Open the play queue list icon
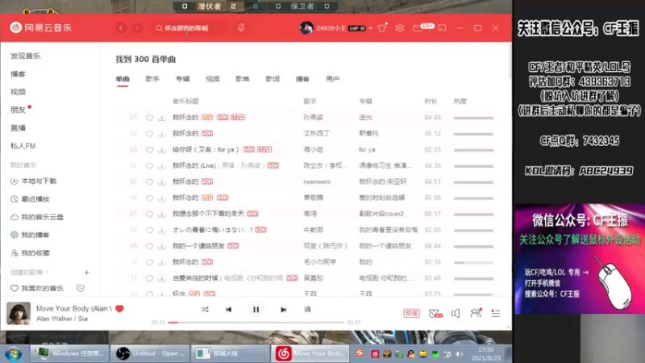The width and height of the screenshot is (645, 363). [x=496, y=313]
